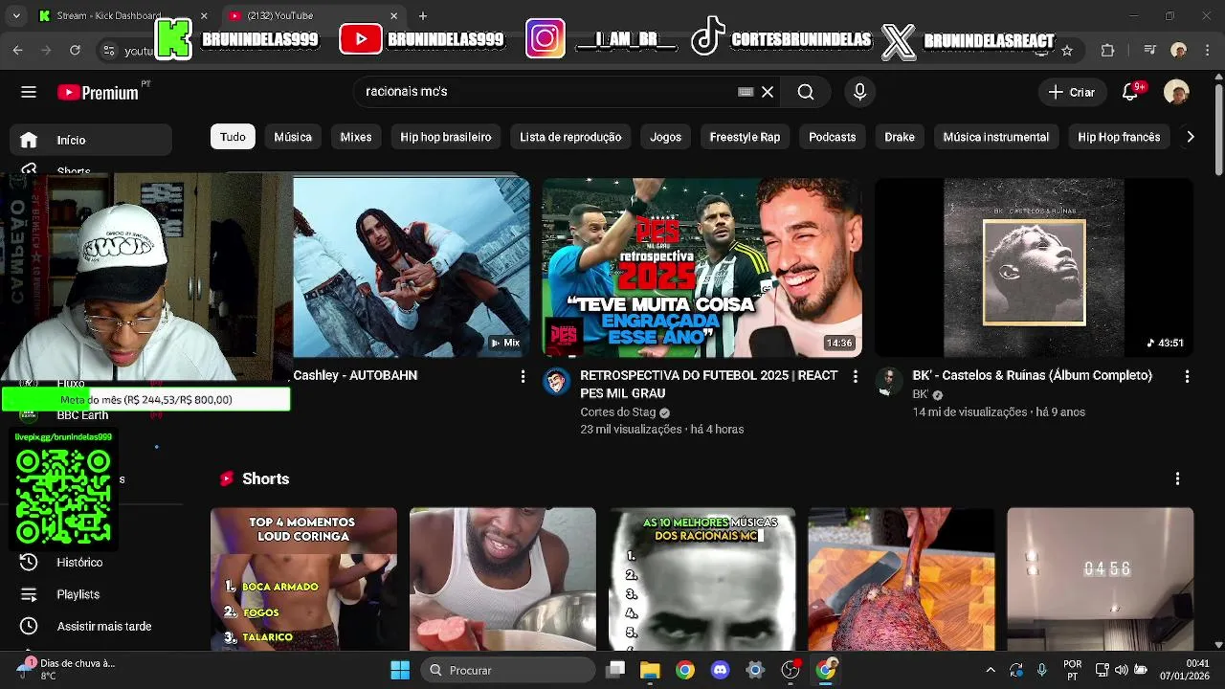Click the Criar button
The width and height of the screenshot is (1225, 689).
[x=1072, y=92]
